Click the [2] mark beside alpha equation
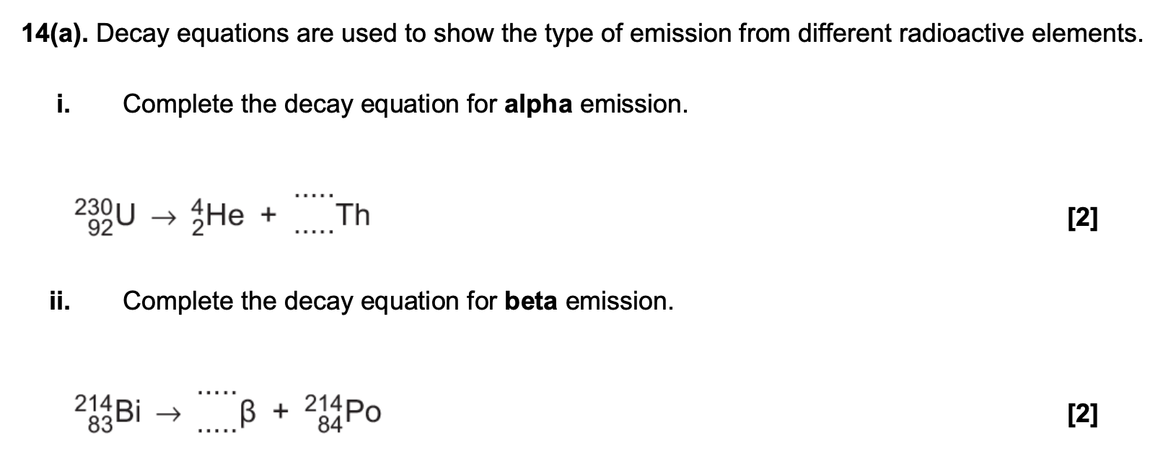Image resolution: width=1150 pixels, height=472 pixels. coord(1083,218)
